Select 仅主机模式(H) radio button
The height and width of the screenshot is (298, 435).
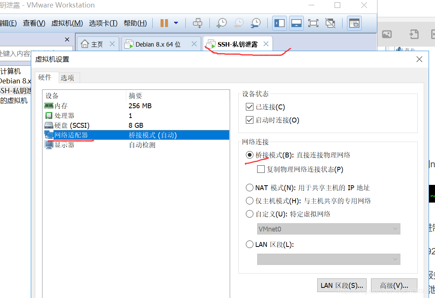tap(249, 201)
